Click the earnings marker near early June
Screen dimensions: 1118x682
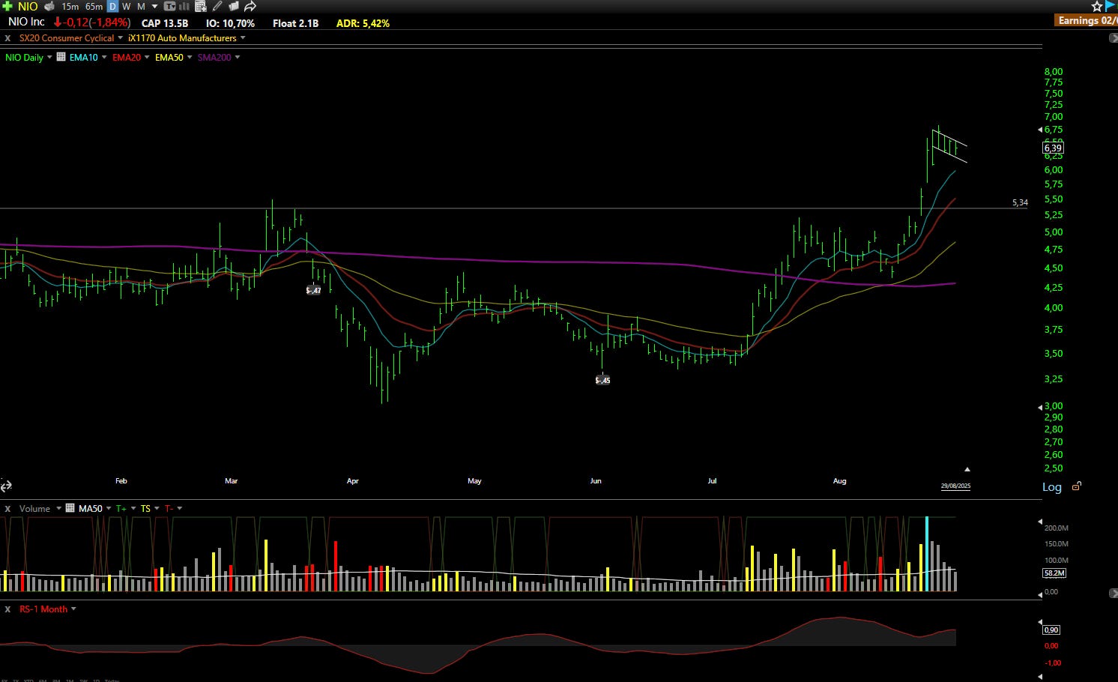(602, 380)
